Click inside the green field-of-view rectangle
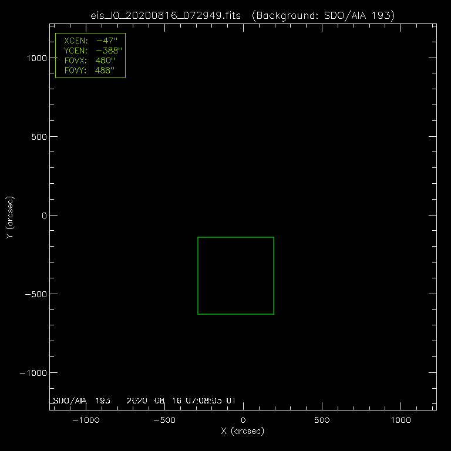451x451 pixels. [235, 275]
